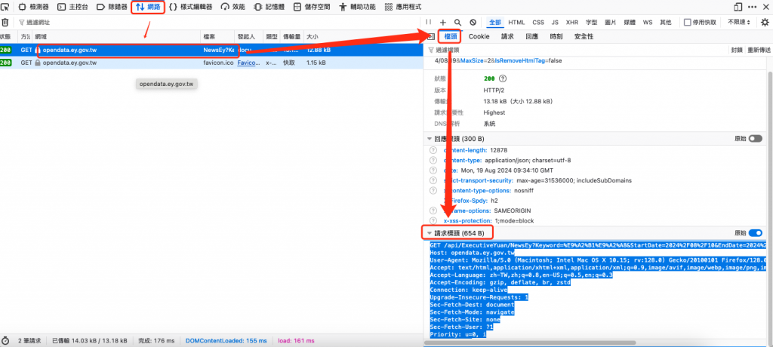Filter requests by JS
This screenshot has width=773, height=347.
(x=555, y=22)
